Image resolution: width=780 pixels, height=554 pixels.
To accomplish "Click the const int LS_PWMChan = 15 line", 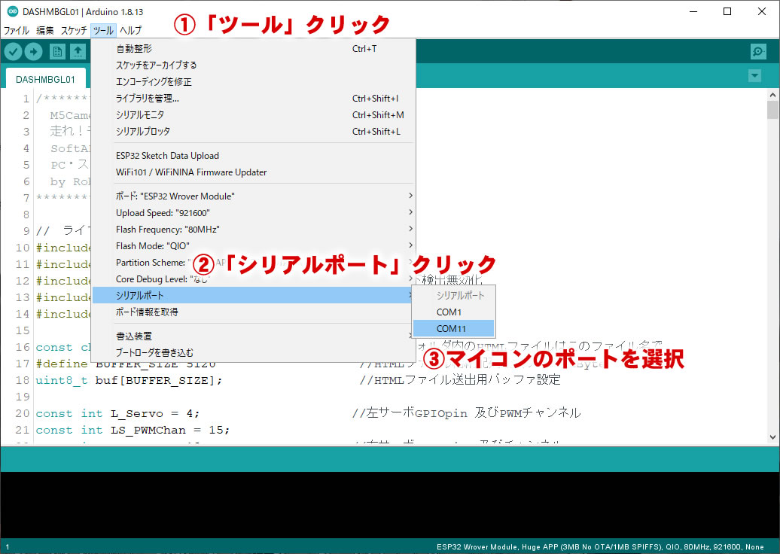I will tap(133, 430).
